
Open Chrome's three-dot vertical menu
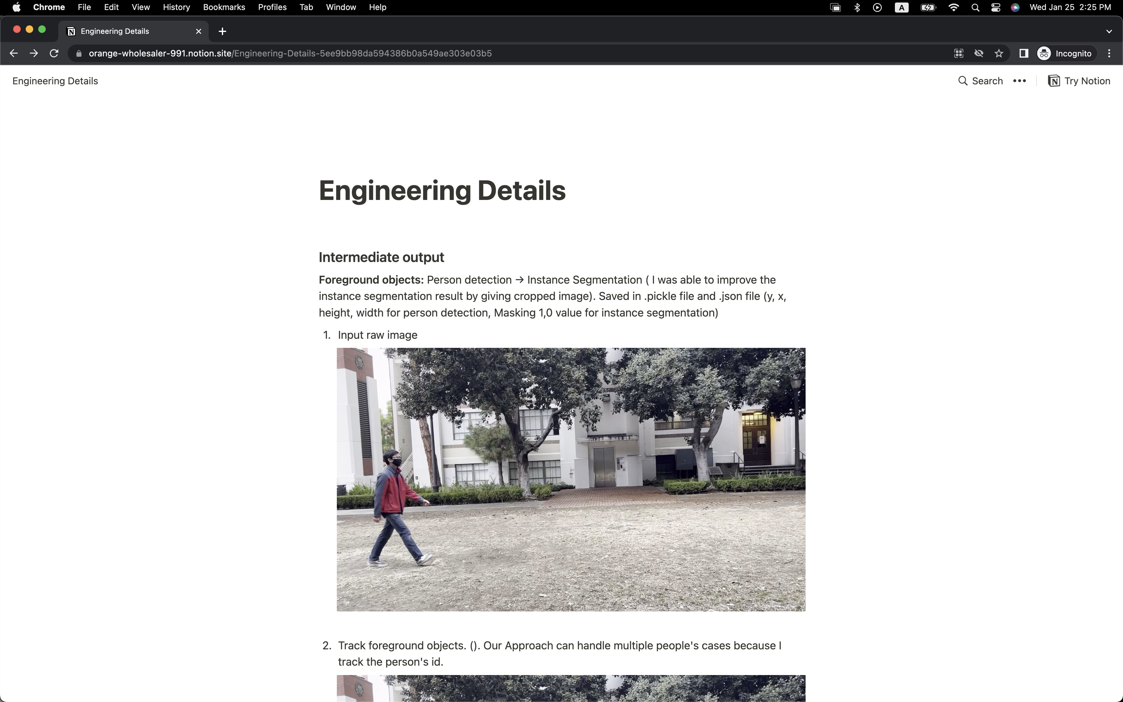(1109, 53)
